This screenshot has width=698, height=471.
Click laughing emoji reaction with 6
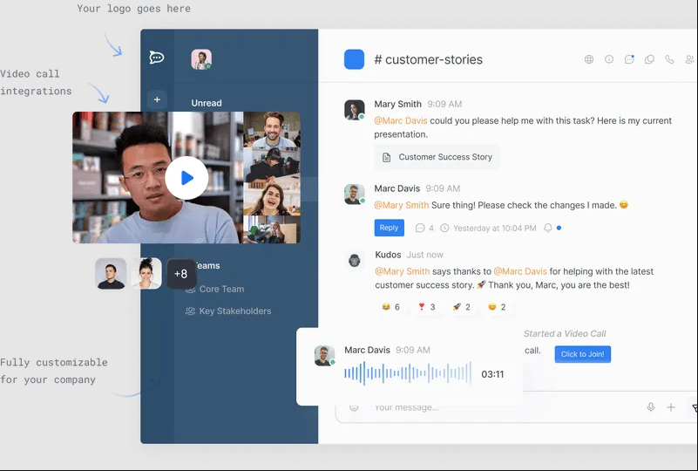click(390, 306)
